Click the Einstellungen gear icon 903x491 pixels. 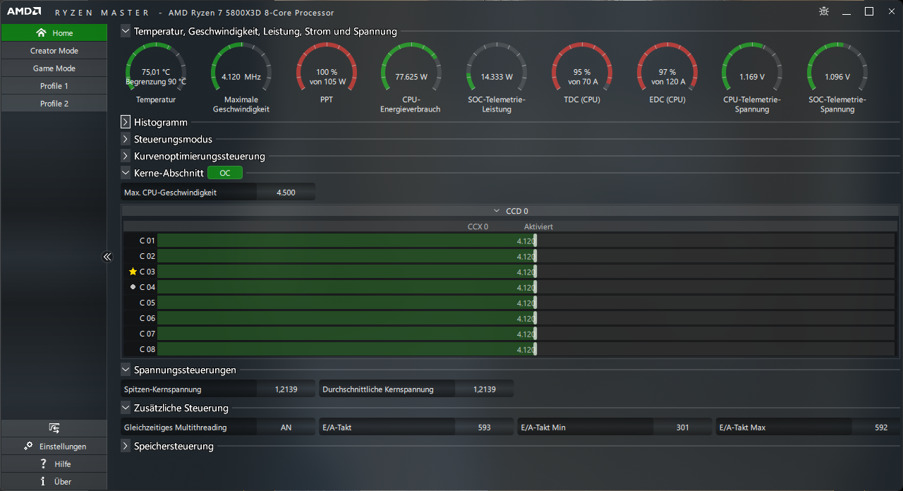coord(28,446)
